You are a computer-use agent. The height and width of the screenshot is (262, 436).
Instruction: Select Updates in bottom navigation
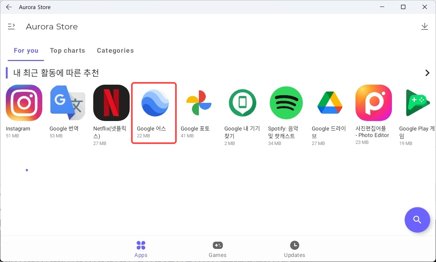click(294, 249)
